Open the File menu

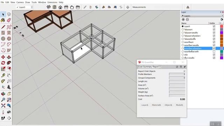[x=2, y=2]
